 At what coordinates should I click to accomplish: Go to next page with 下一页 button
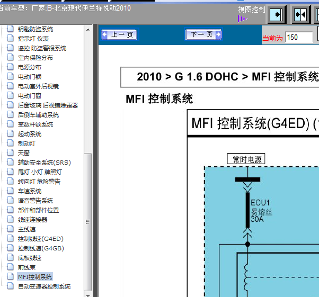(203, 34)
